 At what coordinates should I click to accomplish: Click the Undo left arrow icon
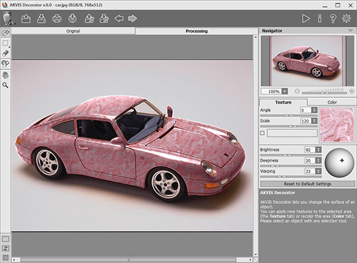pos(119,18)
